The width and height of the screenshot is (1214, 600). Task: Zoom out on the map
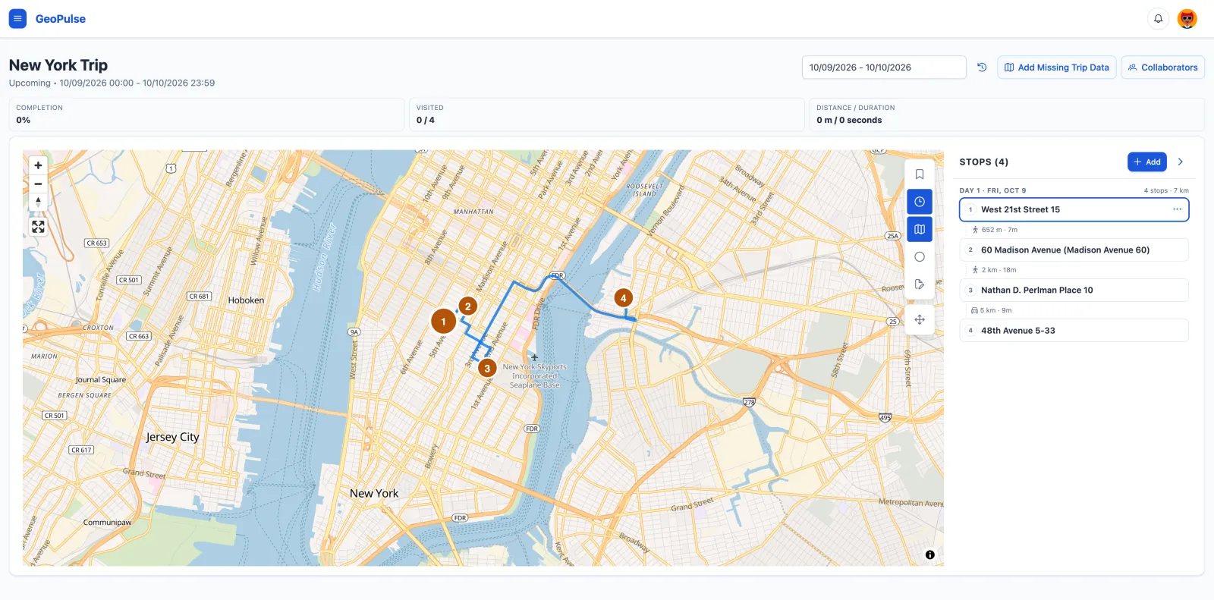pyautogui.click(x=38, y=184)
